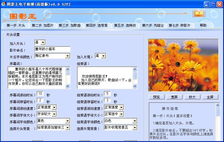The height and width of the screenshot is (142, 224).
Task: Expand the 序幕词字体颜色 dropdown showing 黄色
Action: [67, 121]
